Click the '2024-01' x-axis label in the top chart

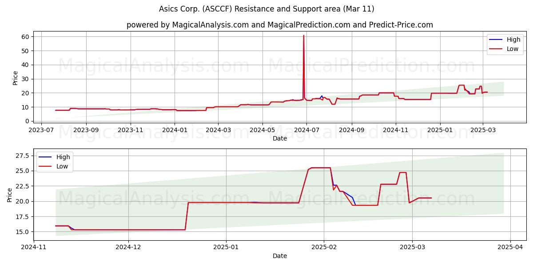point(175,129)
